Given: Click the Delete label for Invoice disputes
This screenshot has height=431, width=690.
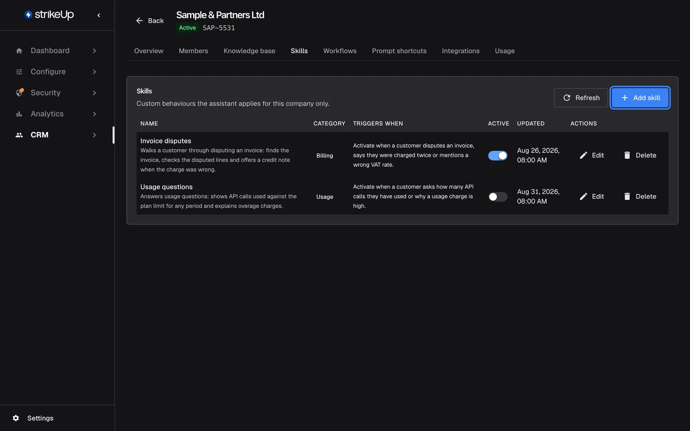Looking at the screenshot, I should (646, 155).
